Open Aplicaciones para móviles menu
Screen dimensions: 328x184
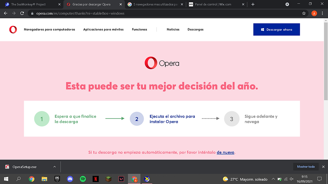[x=103, y=29]
